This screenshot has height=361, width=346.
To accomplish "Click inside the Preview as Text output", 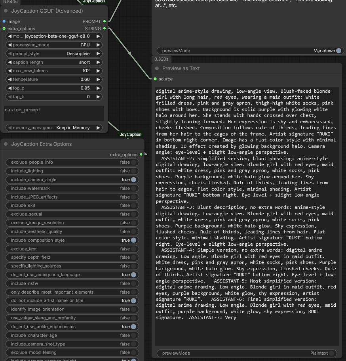I will (247, 216).
